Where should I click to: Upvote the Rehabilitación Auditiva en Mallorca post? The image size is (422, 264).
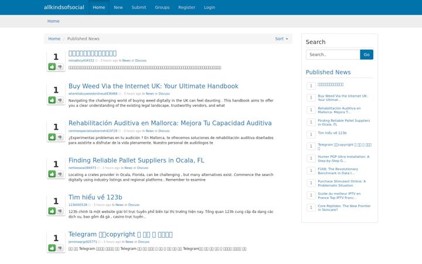point(52,137)
